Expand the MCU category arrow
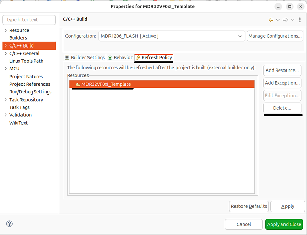This screenshot has height=235, width=307. pyautogui.click(x=5, y=69)
